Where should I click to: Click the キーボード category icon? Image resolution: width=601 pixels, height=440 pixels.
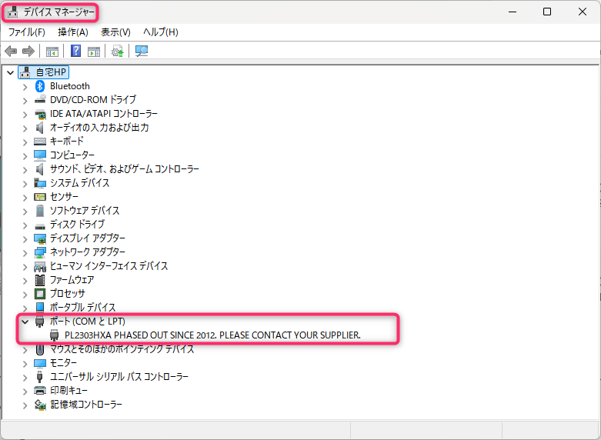point(40,142)
